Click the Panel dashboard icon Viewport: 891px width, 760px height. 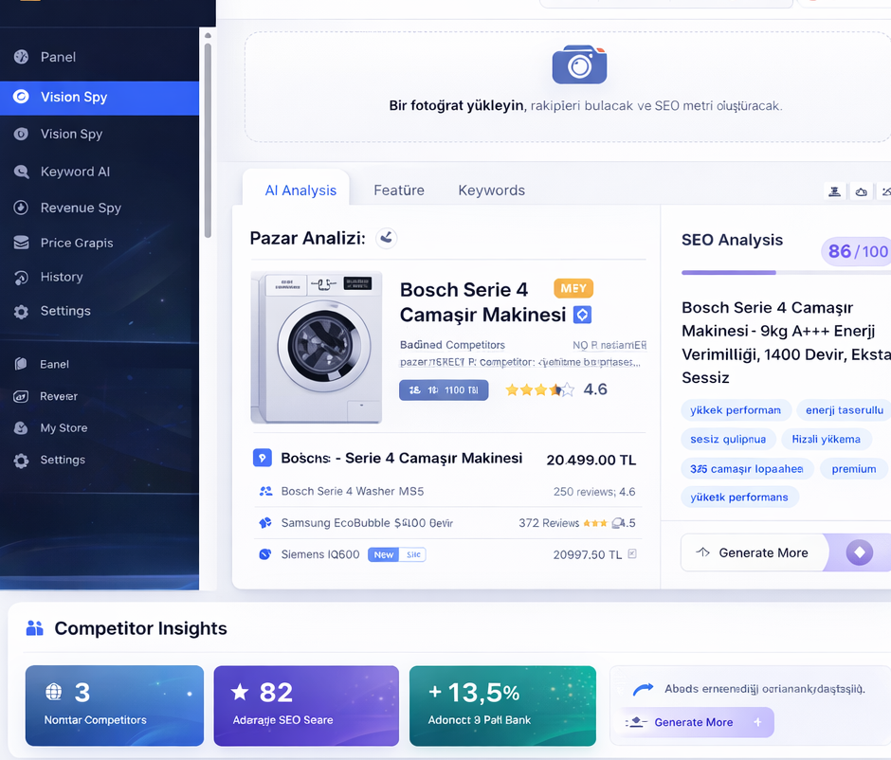pyautogui.click(x=21, y=57)
